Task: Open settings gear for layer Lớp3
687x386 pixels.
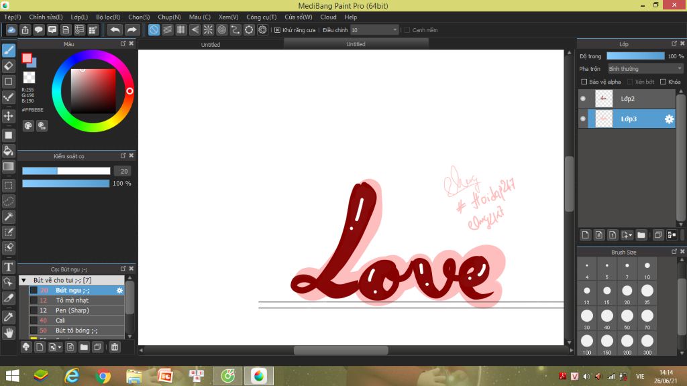Action: click(669, 119)
